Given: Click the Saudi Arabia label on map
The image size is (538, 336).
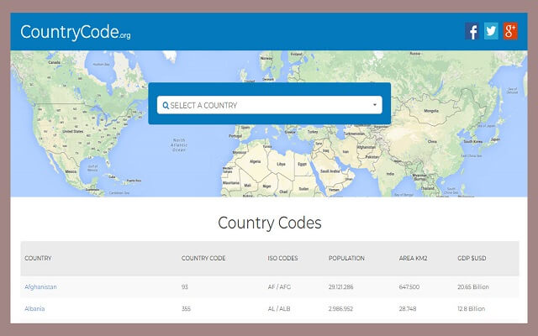Looking at the screenshot, I should point(330,171).
